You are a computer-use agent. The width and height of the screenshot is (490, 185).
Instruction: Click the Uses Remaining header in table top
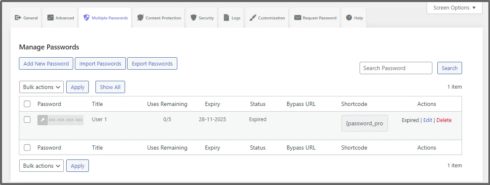tap(167, 104)
